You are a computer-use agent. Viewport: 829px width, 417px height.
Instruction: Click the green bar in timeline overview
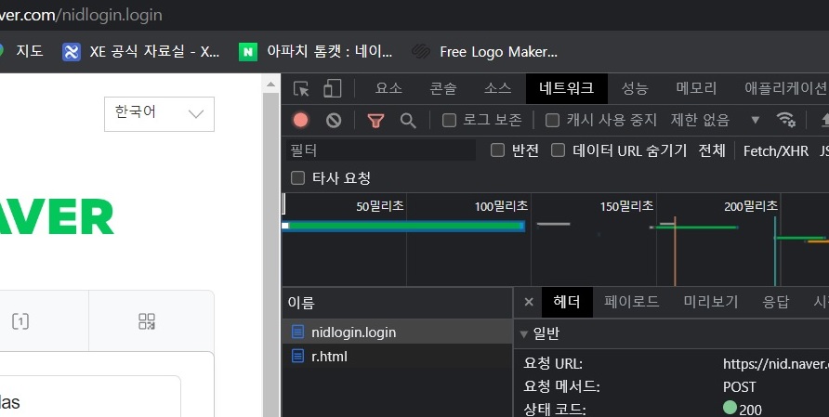(404, 227)
